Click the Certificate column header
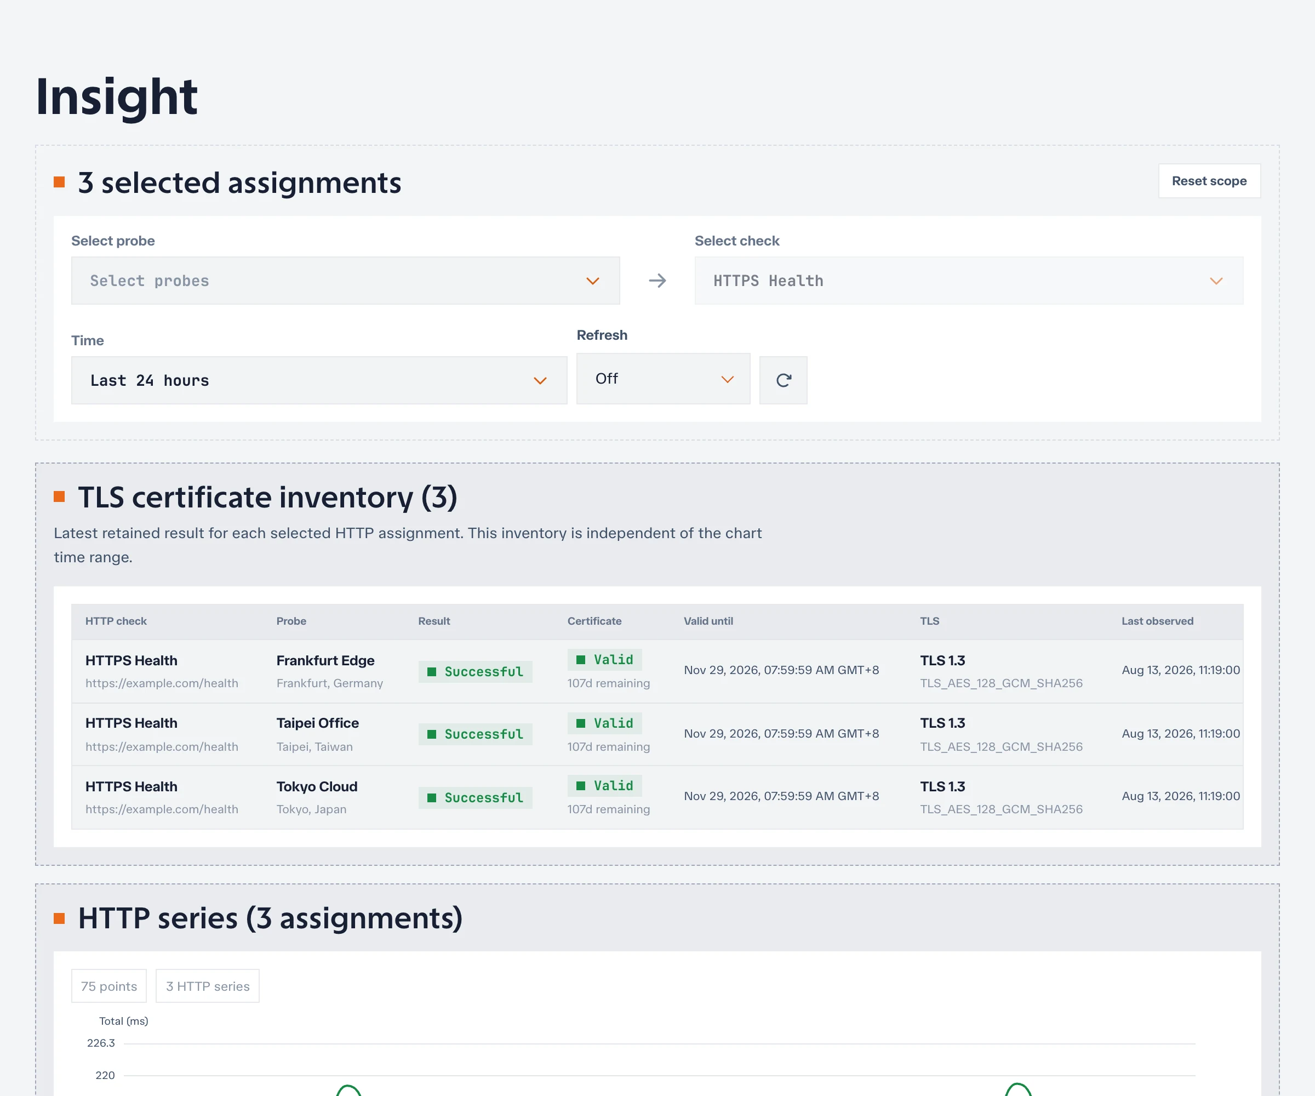The height and width of the screenshot is (1096, 1315). (x=594, y=621)
